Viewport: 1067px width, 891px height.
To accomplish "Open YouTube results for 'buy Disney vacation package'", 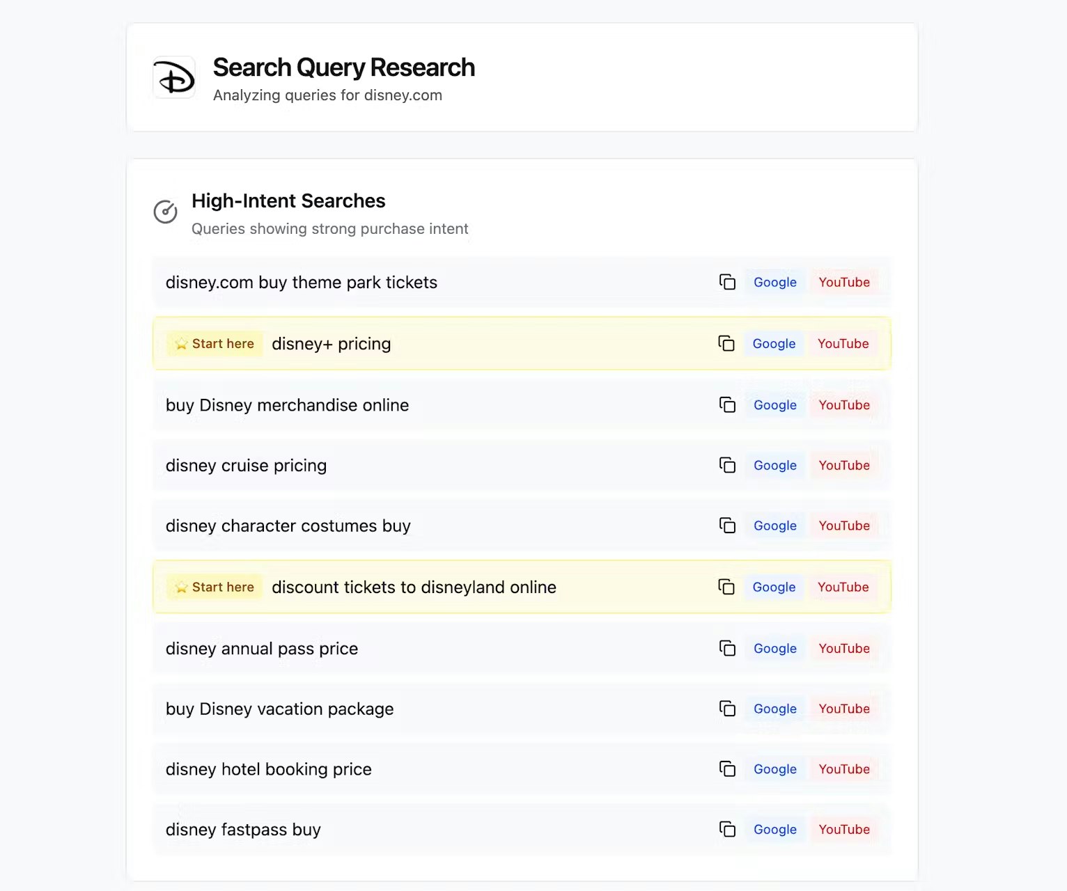I will pos(843,709).
